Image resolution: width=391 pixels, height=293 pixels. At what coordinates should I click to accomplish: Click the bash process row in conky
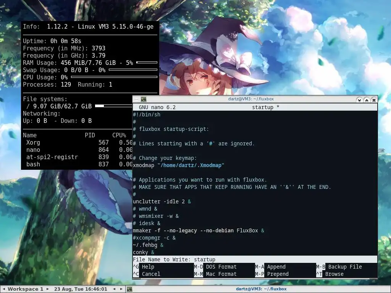pos(78,164)
